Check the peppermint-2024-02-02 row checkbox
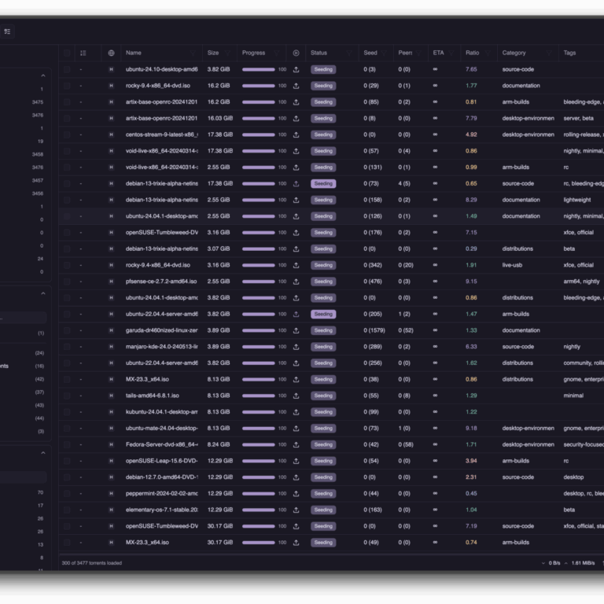The width and height of the screenshot is (604, 604). pyautogui.click(x=67, y=493)
